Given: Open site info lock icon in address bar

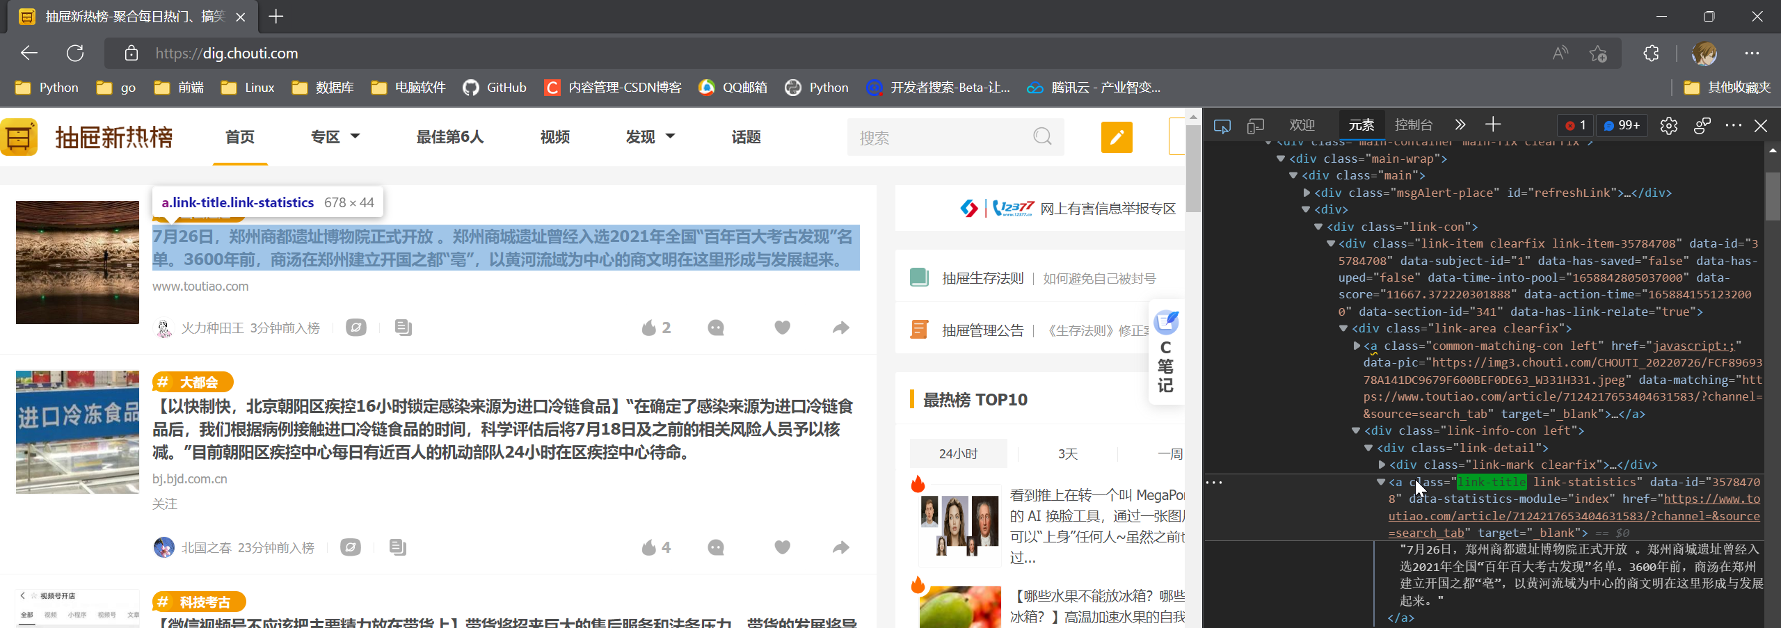Looking at the screenshot, I should (131, 53).
